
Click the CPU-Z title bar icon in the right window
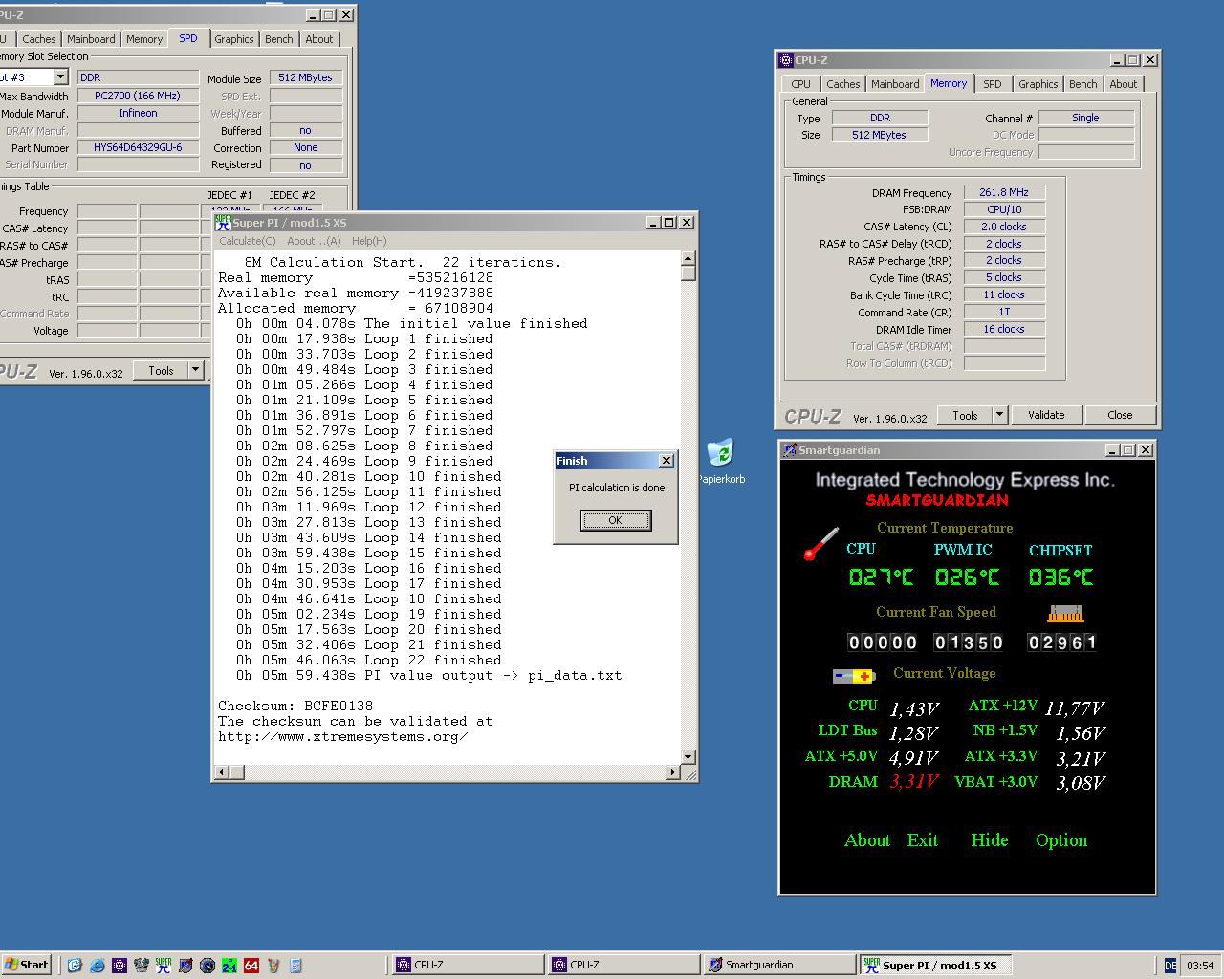click(786, 60)
